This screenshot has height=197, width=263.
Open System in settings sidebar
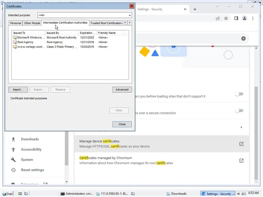pyautogui.click(x=27, y=160)
